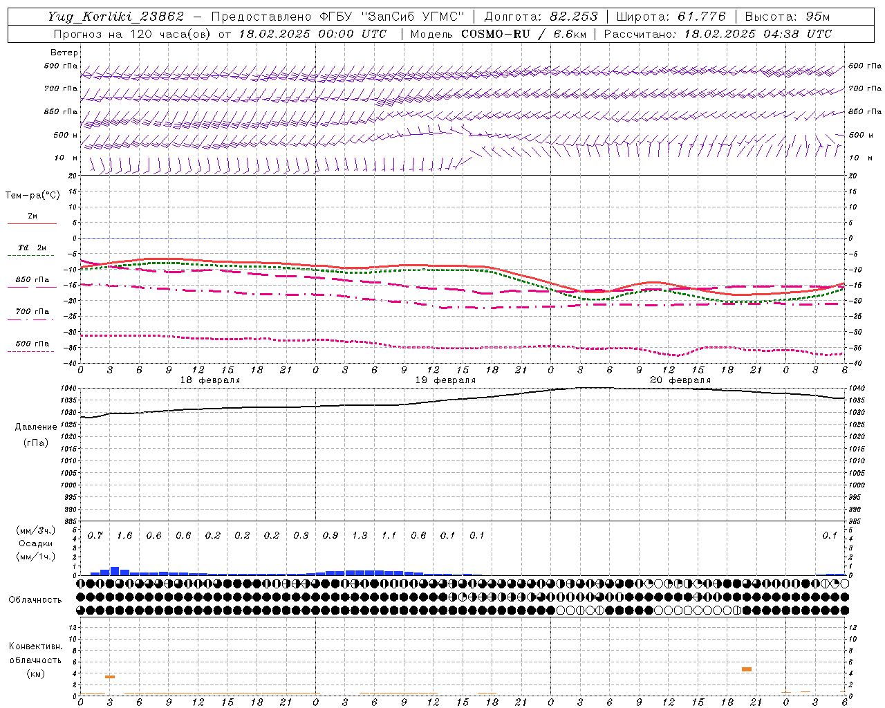Select the text ФГБУ "ЗапСиб УГМС"
The height and width of the screenshot is (708, 885).
pos(392,17)
